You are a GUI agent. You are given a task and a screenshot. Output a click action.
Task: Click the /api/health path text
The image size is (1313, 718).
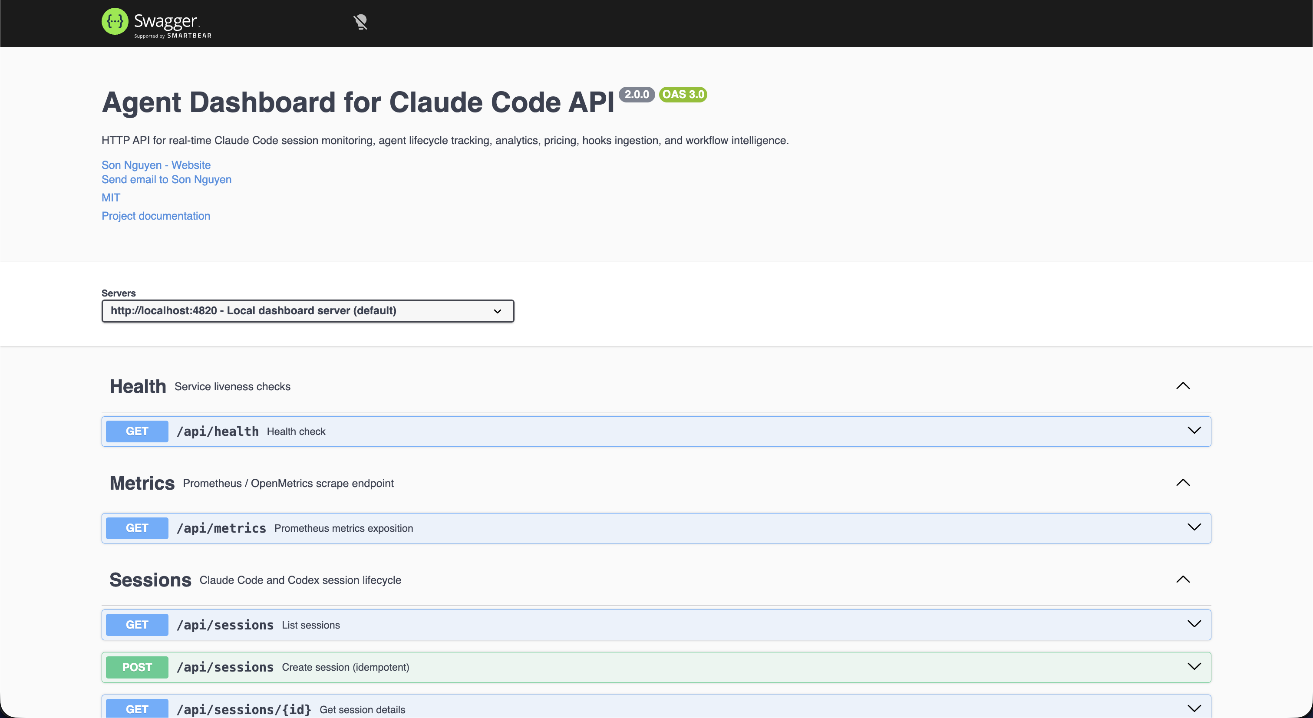coord(218,431)
